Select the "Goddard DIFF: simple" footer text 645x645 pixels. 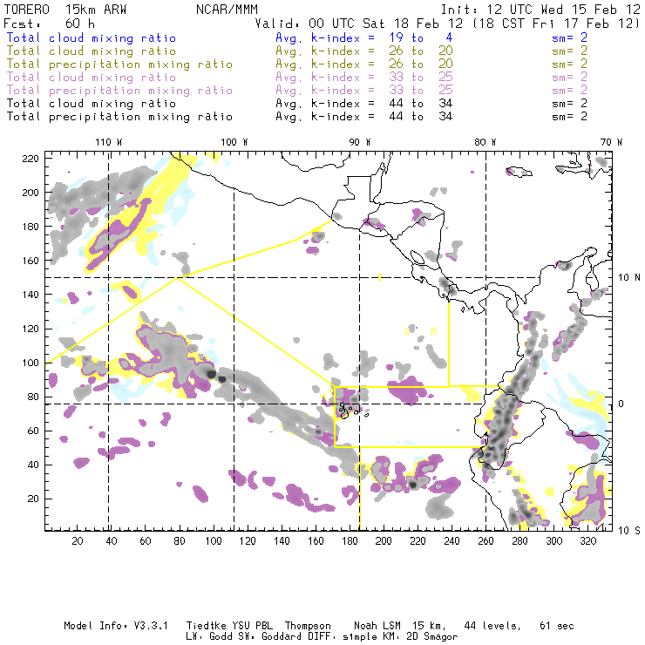pyautogui.click(x=316, y=637)
